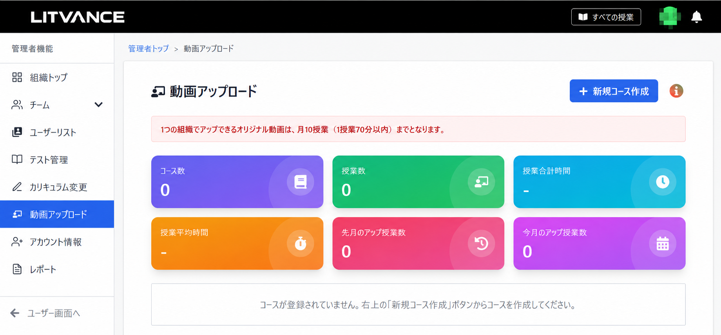Click the 授業合計時間 card label

tap(546, 171)
